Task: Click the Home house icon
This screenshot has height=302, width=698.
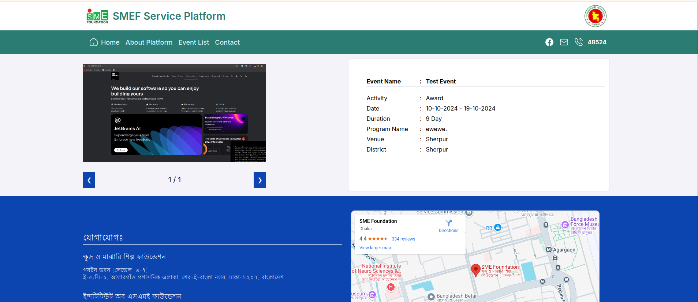Action: (94, 42)
